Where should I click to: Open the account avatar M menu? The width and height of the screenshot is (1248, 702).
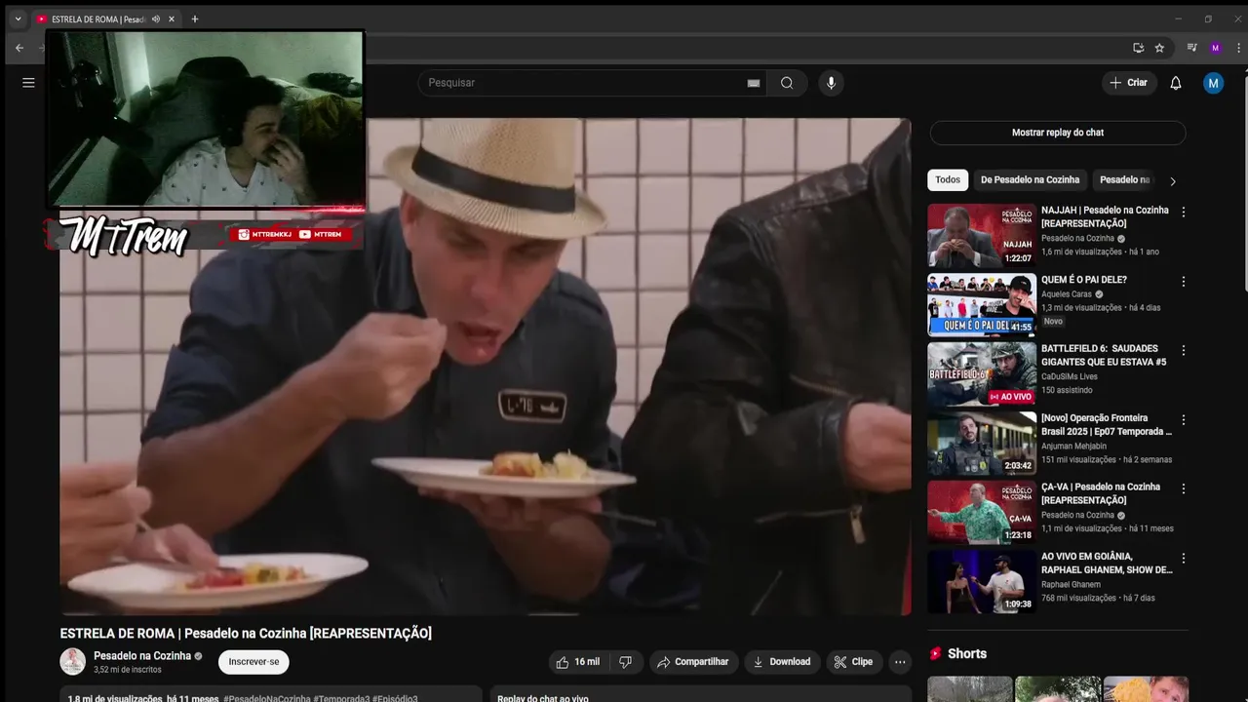[x=1213, y=83]
